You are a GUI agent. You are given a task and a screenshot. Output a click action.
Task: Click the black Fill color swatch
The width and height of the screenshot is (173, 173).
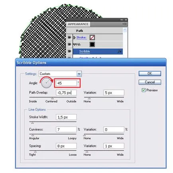(x=92, y=44)
